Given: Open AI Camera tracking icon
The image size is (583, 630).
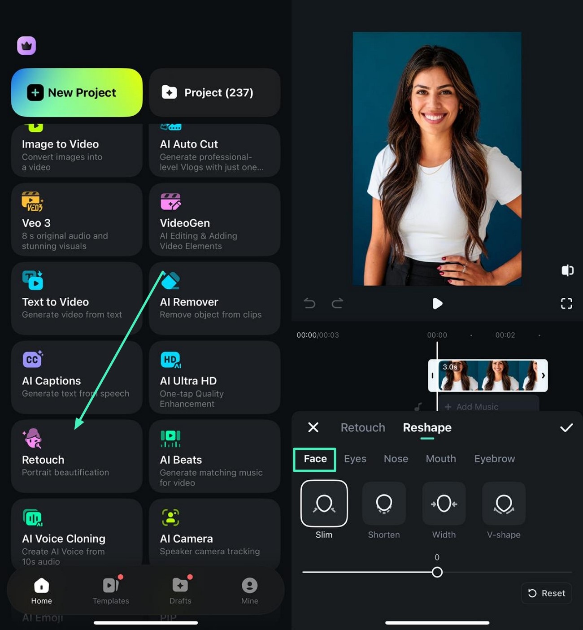Looking at the screenshot, I should point(170,517).
